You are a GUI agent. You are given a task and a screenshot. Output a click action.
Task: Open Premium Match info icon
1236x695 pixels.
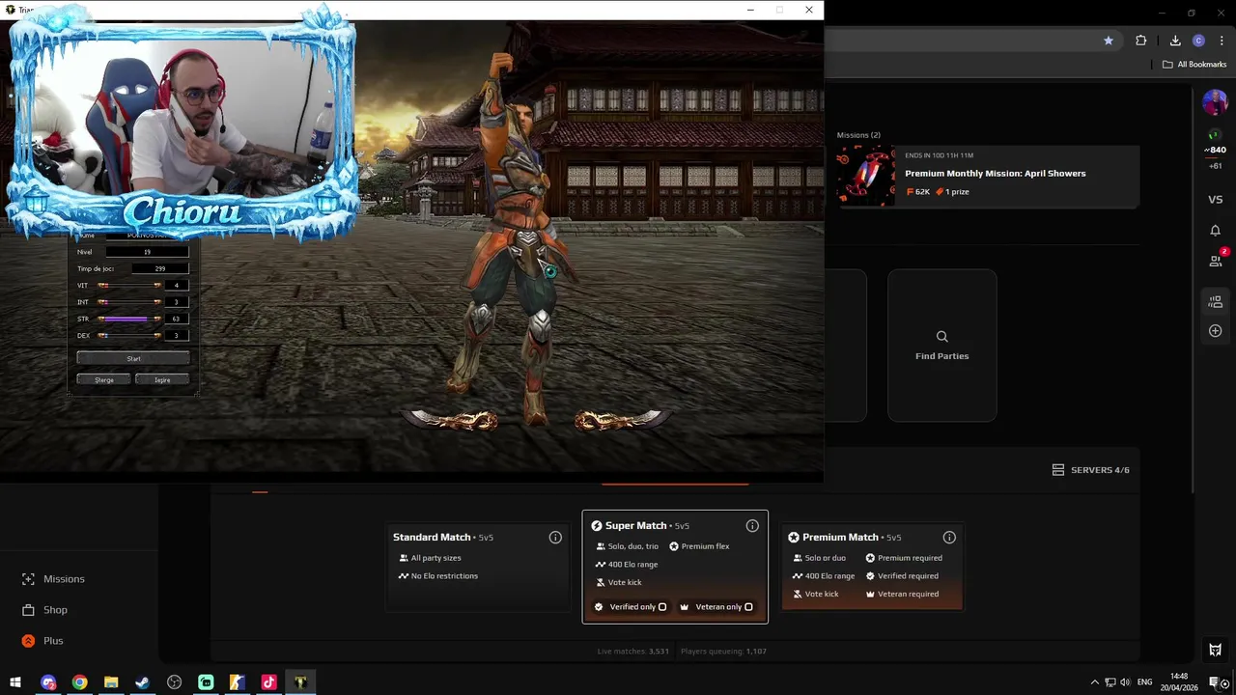click(949, 538)
